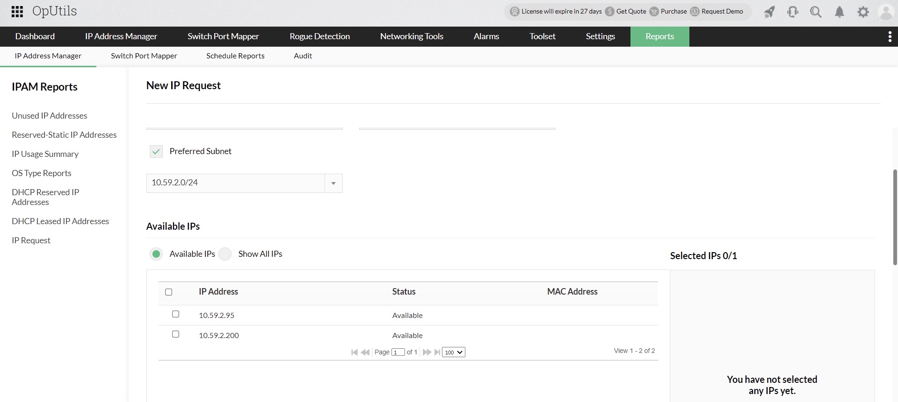Select the Show All IPs radio button
The width and height of the screenshot is (898, 402).
(225, 254)
